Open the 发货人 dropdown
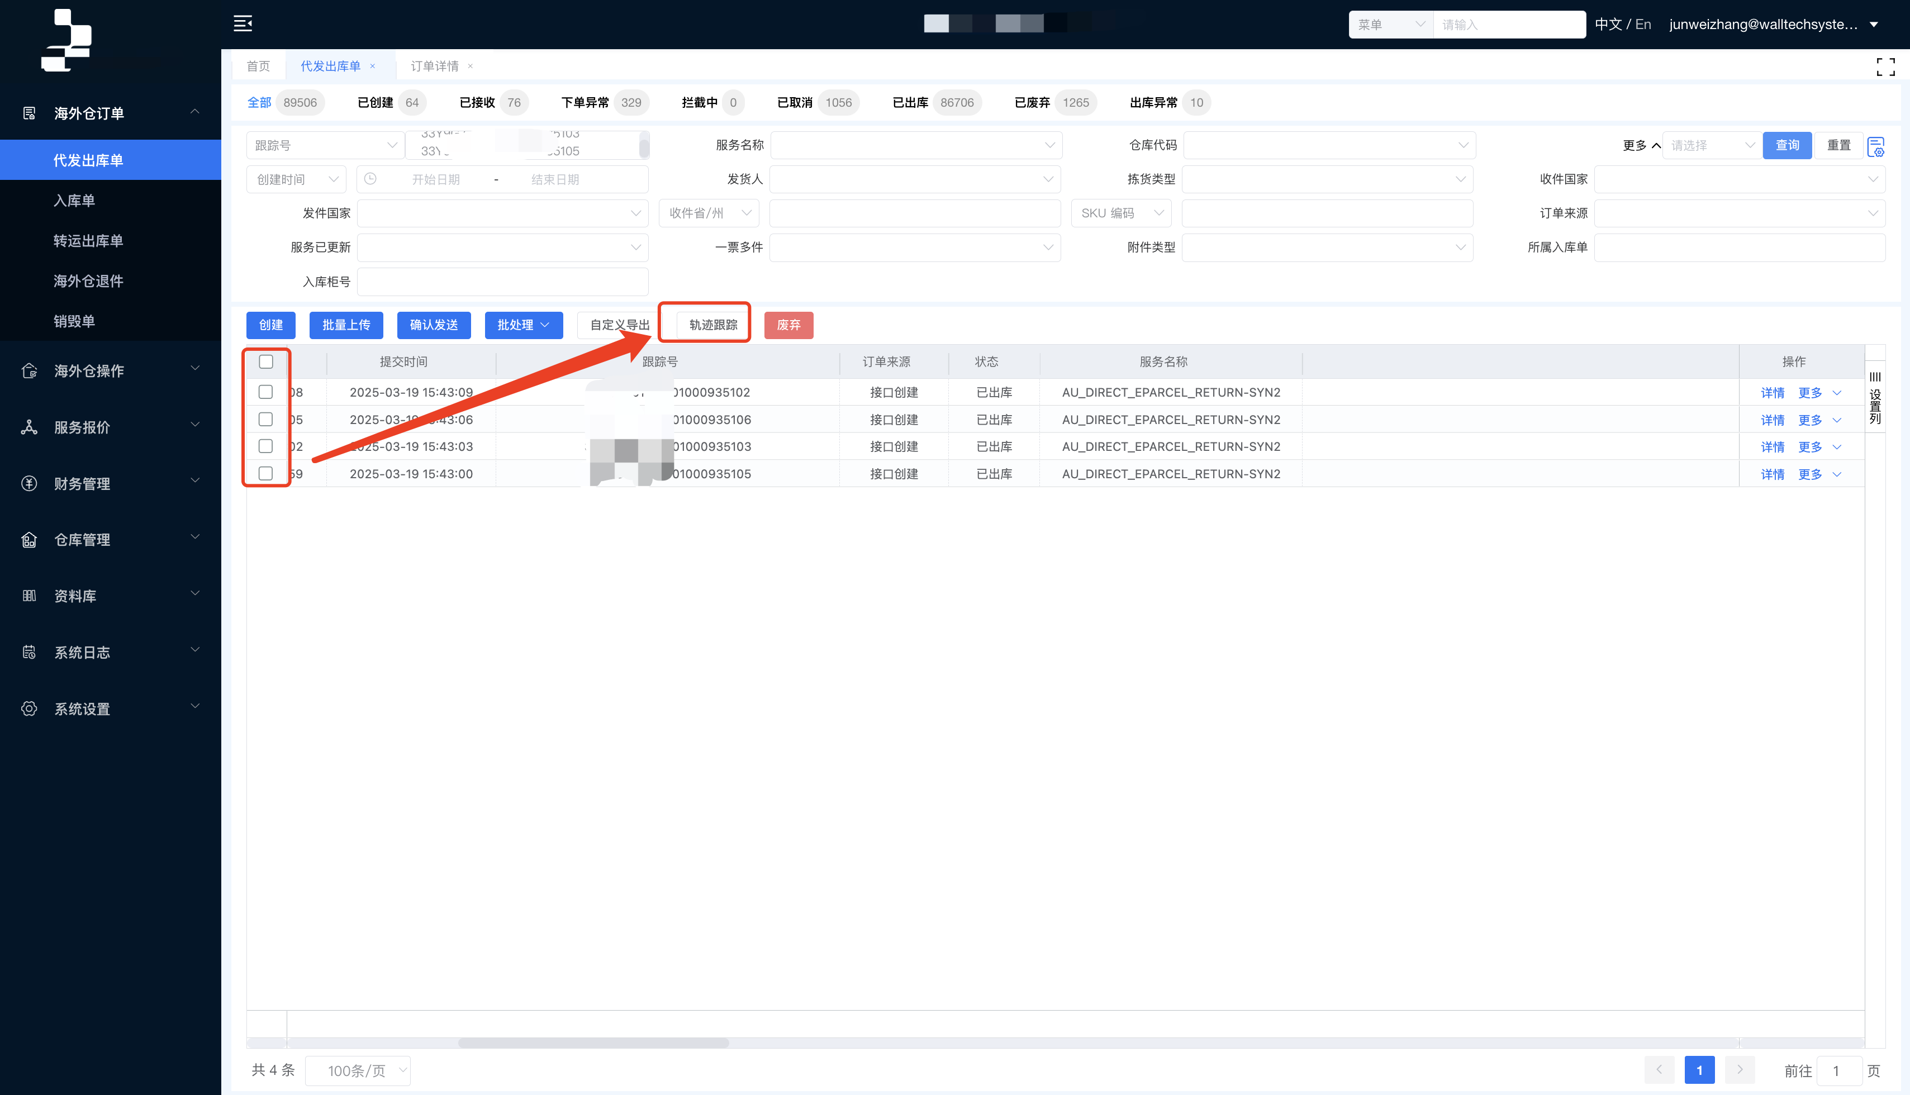 coord(915,179)
